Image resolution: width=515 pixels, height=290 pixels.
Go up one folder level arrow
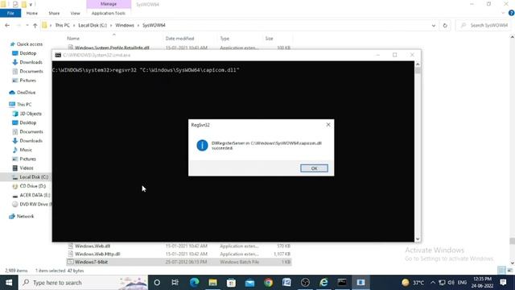point(35,25)
